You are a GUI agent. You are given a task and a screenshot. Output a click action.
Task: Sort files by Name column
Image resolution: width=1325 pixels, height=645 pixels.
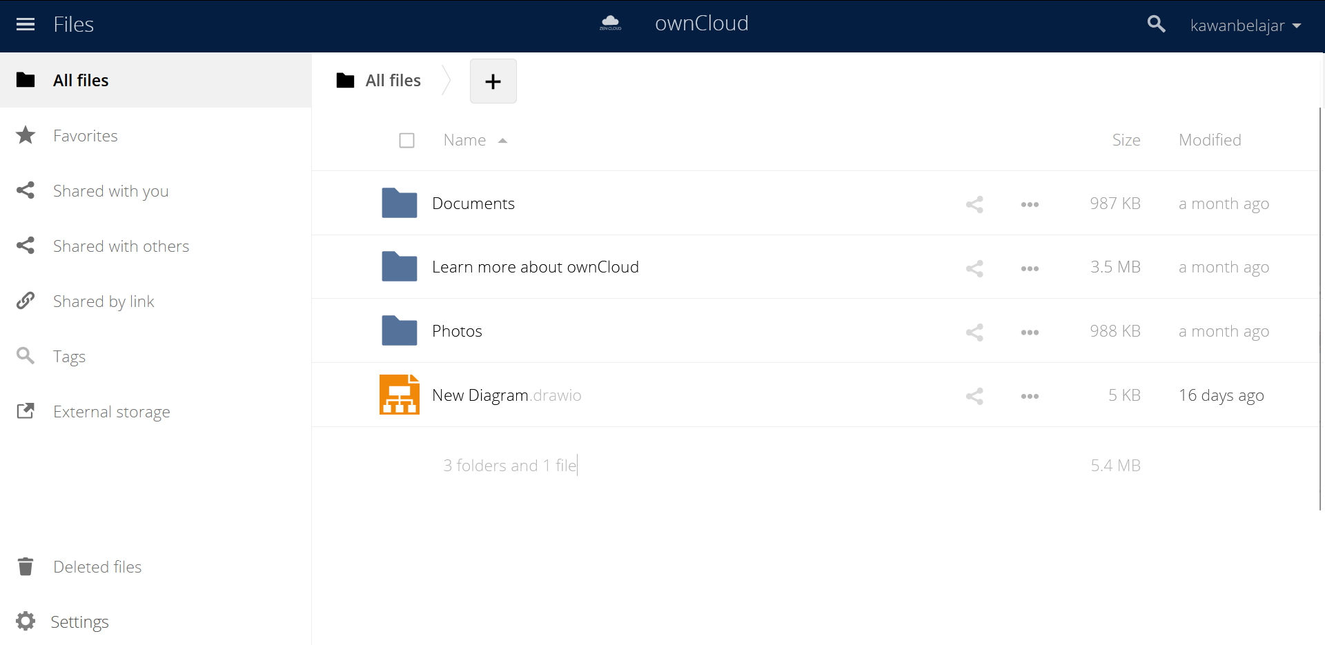coord(465,140)
